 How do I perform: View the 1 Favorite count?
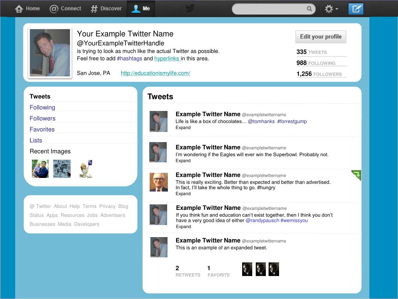[x=218, y=271]
